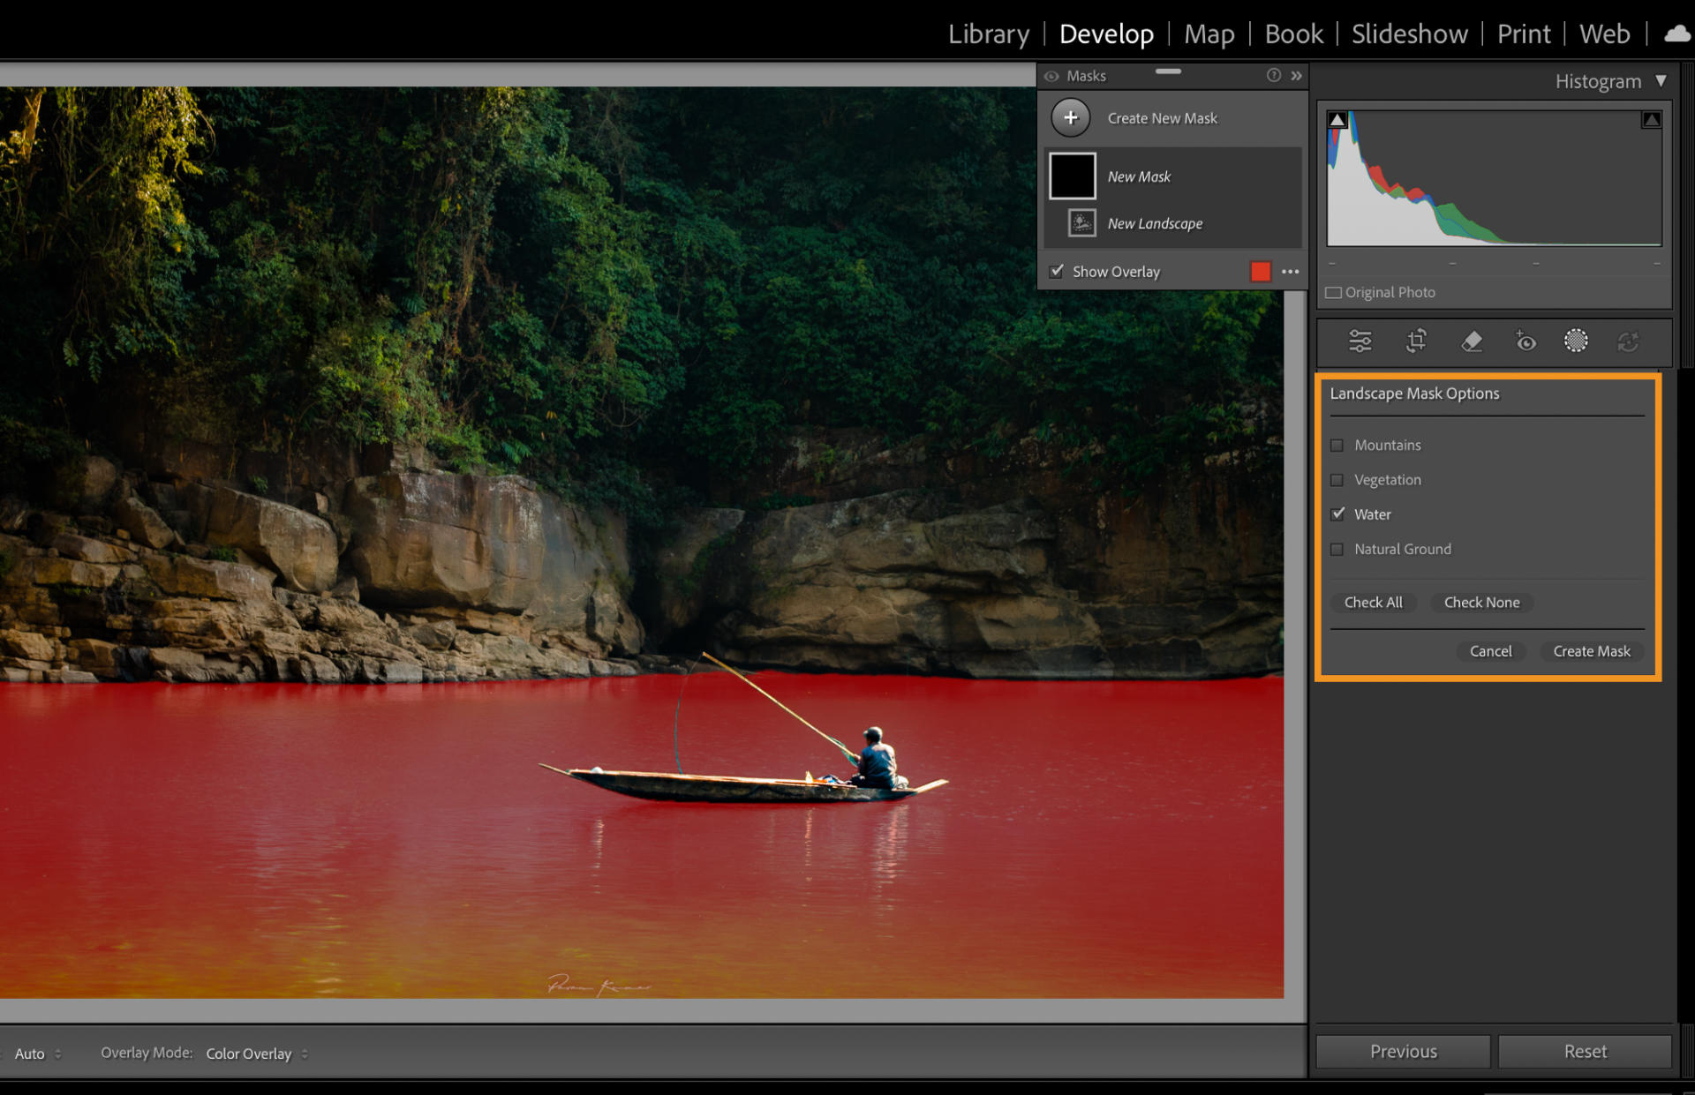The image size is (1695, 1095).
Task: Open the Auto dropdown in toolbar
Action: 38,1054
